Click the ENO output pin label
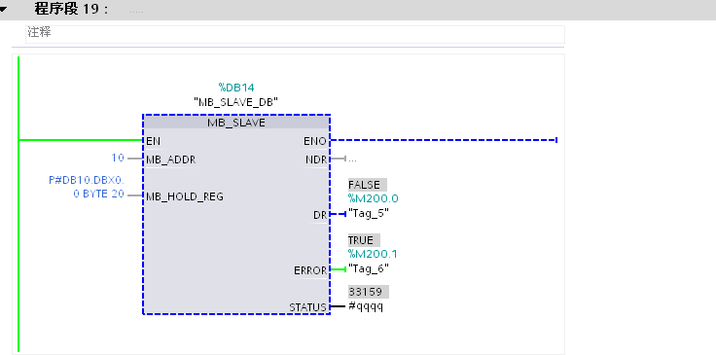This screenshot has height=355, width=716. tap(315, 141)
